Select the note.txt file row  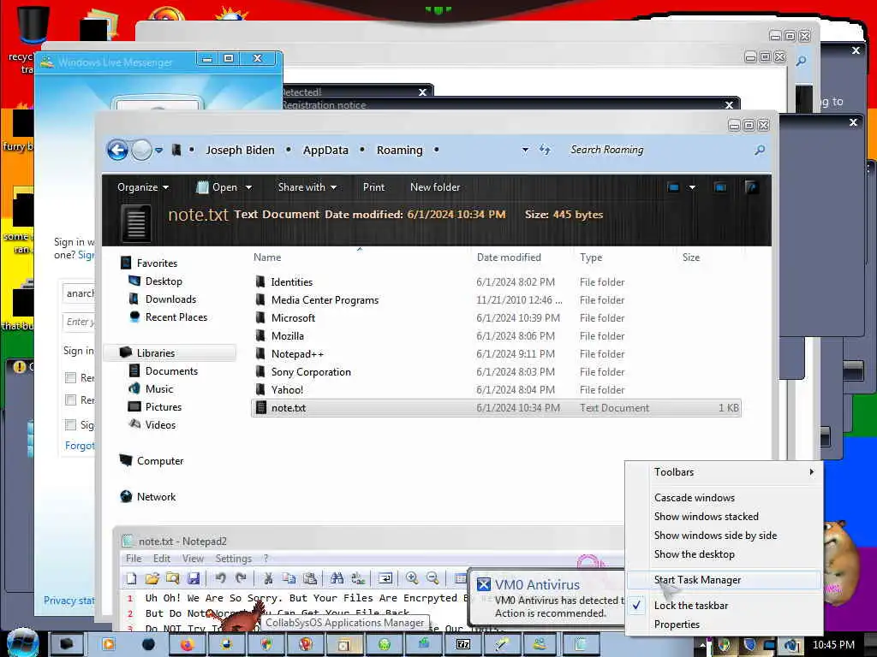[x=496, y=408]
